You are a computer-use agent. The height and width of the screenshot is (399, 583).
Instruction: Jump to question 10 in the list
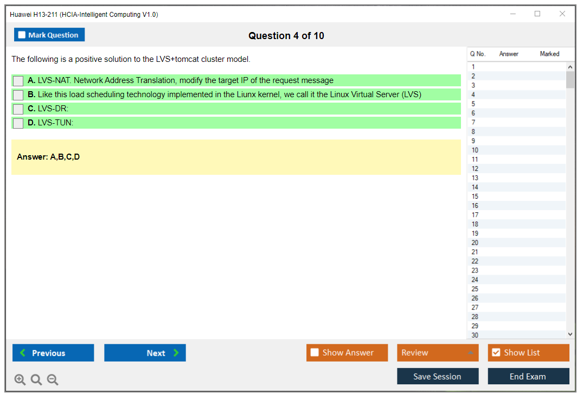(475, 150)
